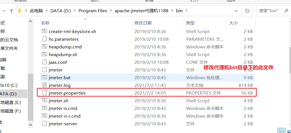Expand the chevron after bin breadcrumb

pos(187,11)
